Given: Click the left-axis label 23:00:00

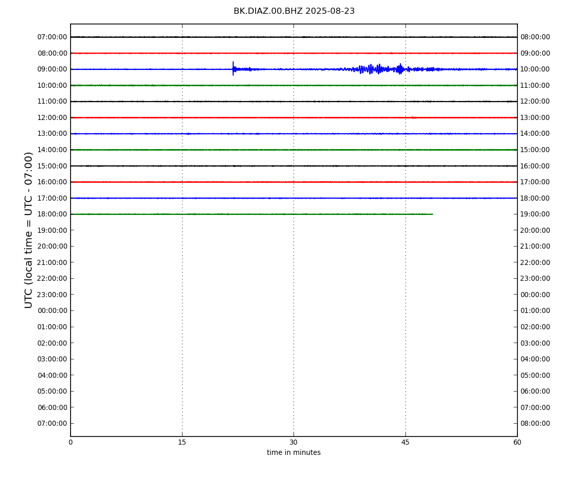Looking at the screenshot, I should [52, 295].
